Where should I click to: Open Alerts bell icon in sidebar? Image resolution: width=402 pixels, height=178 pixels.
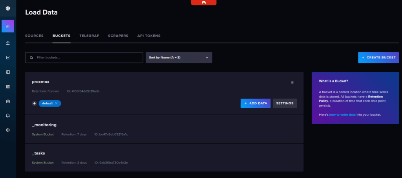pos(8,116)
